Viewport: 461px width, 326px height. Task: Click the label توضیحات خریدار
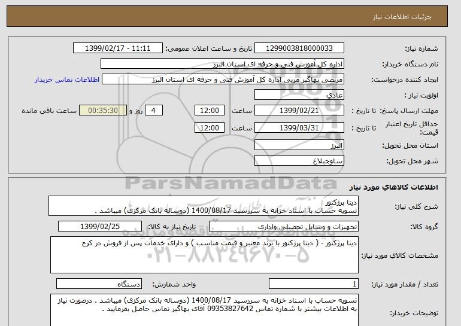coord(414,313)
